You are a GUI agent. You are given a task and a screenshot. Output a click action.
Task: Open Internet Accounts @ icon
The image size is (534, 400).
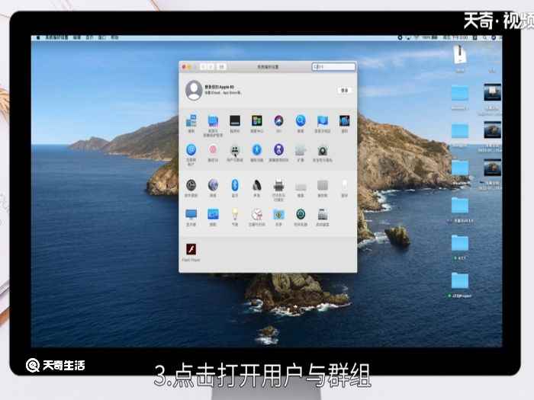[x=191, y=150]
